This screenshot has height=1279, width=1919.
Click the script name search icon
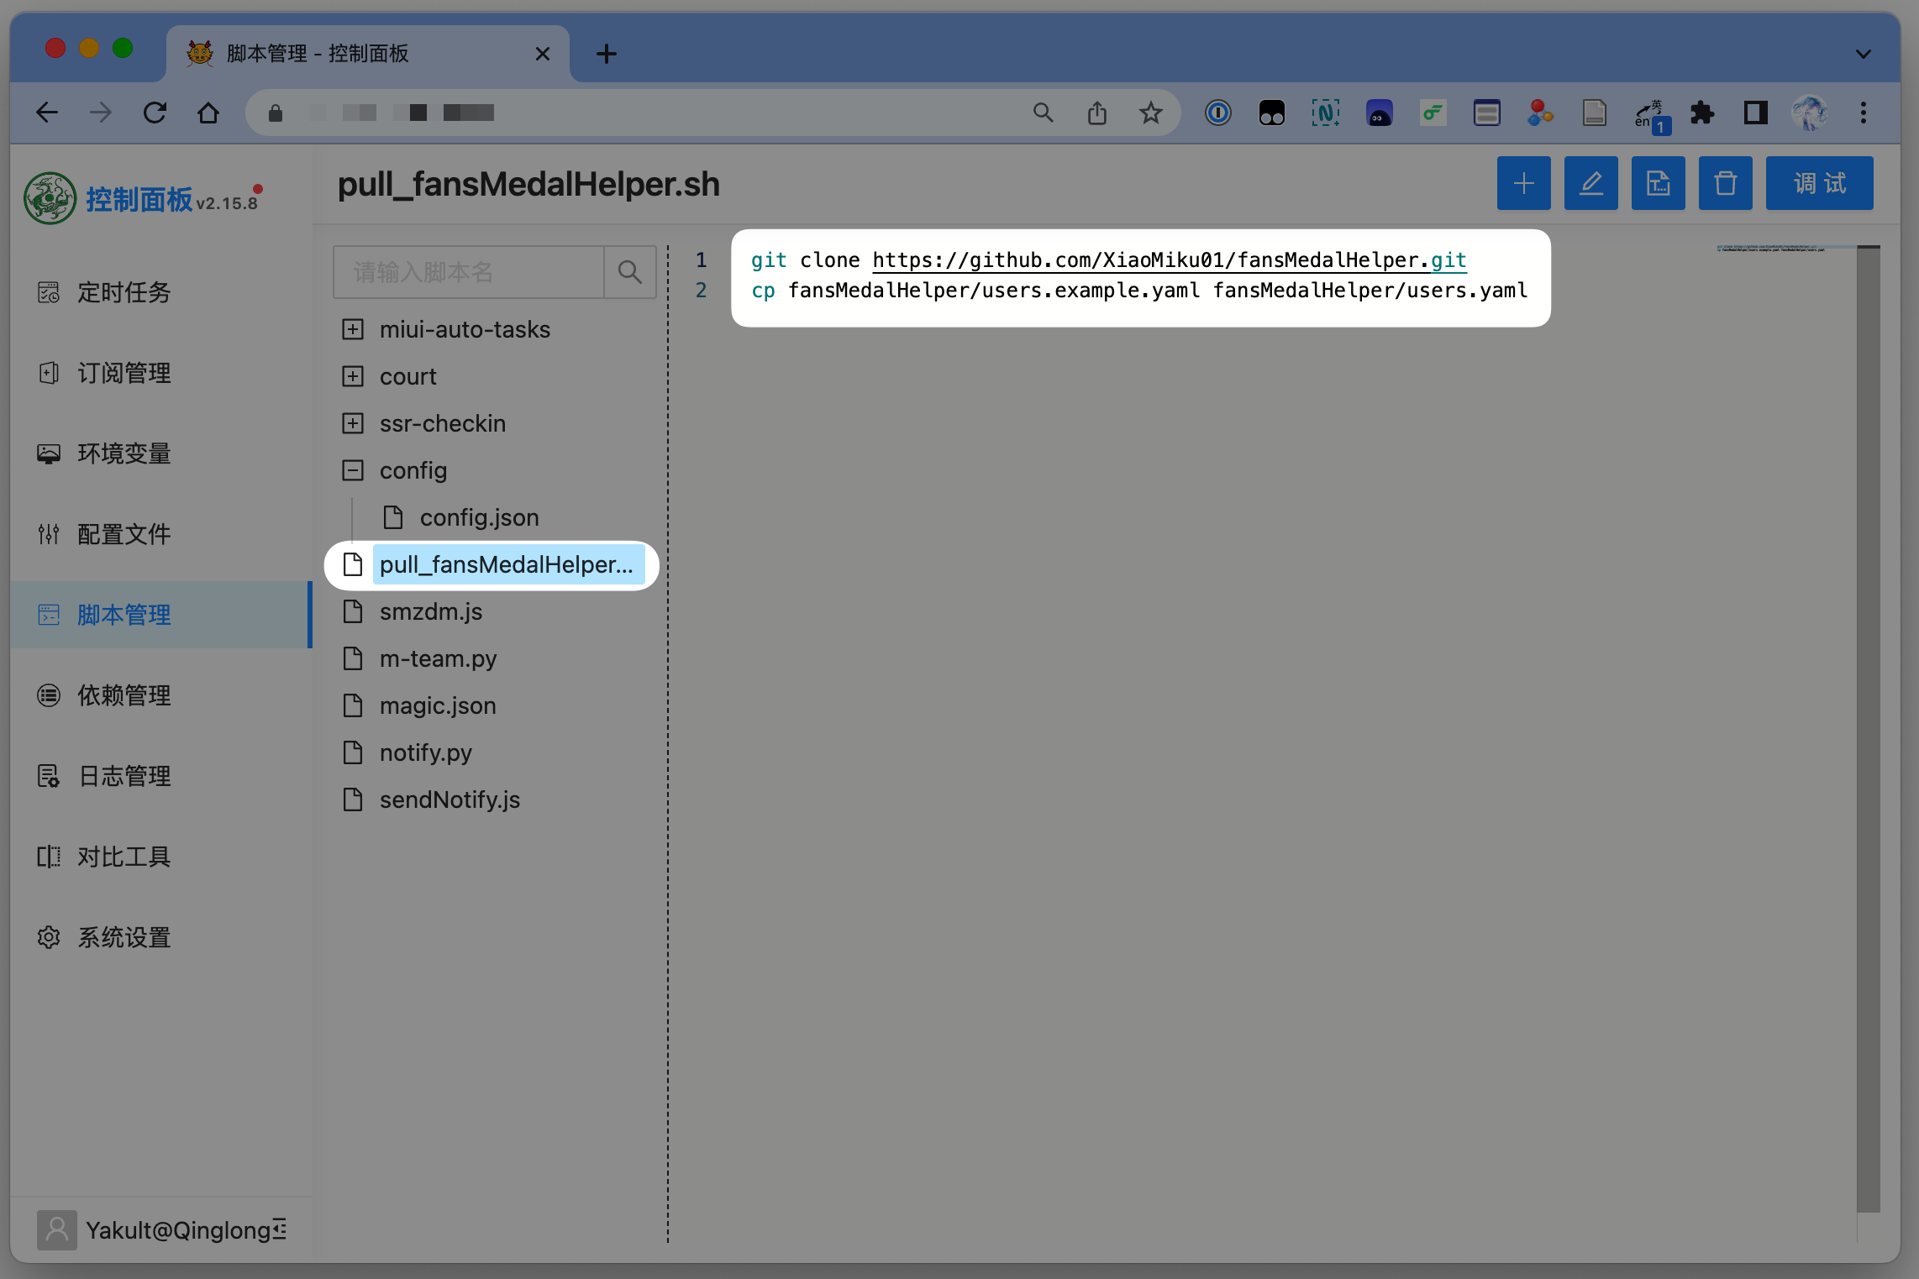tap(629, 272)
